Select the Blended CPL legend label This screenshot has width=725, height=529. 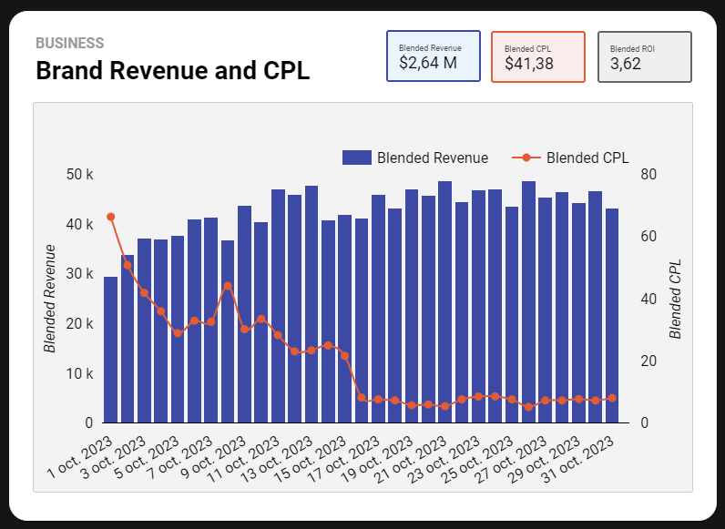587,158
